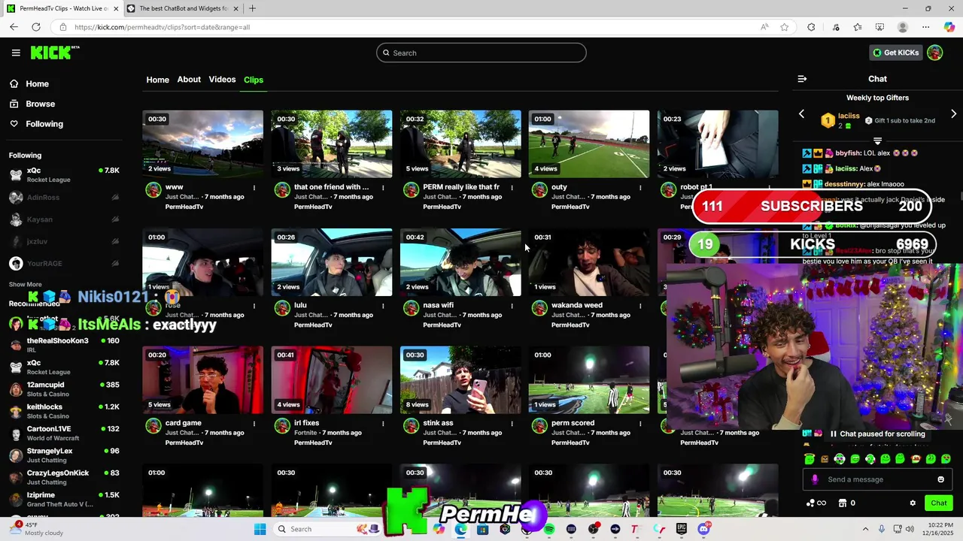
Task: Click channel avatar beside the 'www' clip
Action: tap(153, 190)
